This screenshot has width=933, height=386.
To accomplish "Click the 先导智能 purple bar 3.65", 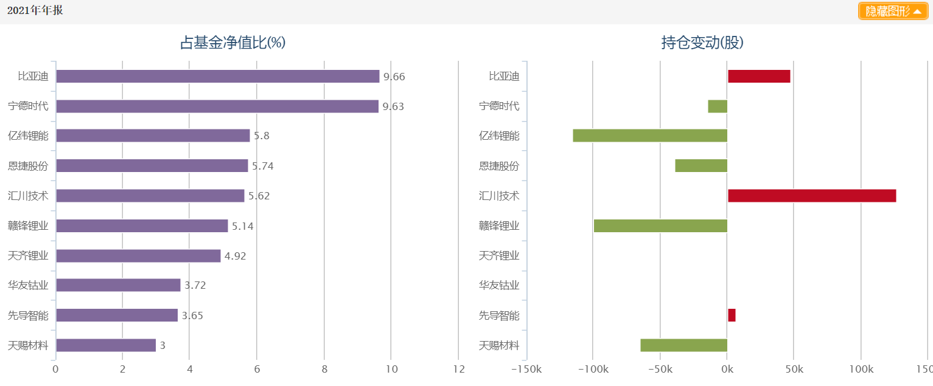I will point(116,315).
